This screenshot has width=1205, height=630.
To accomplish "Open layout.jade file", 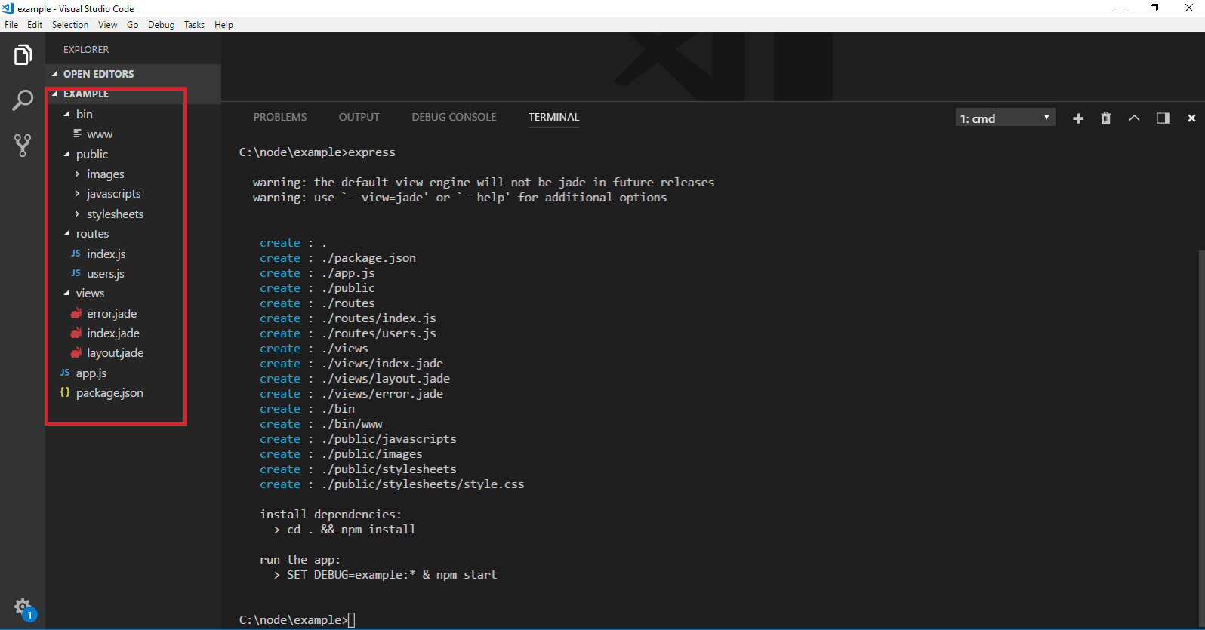I will tap(116, 353).
